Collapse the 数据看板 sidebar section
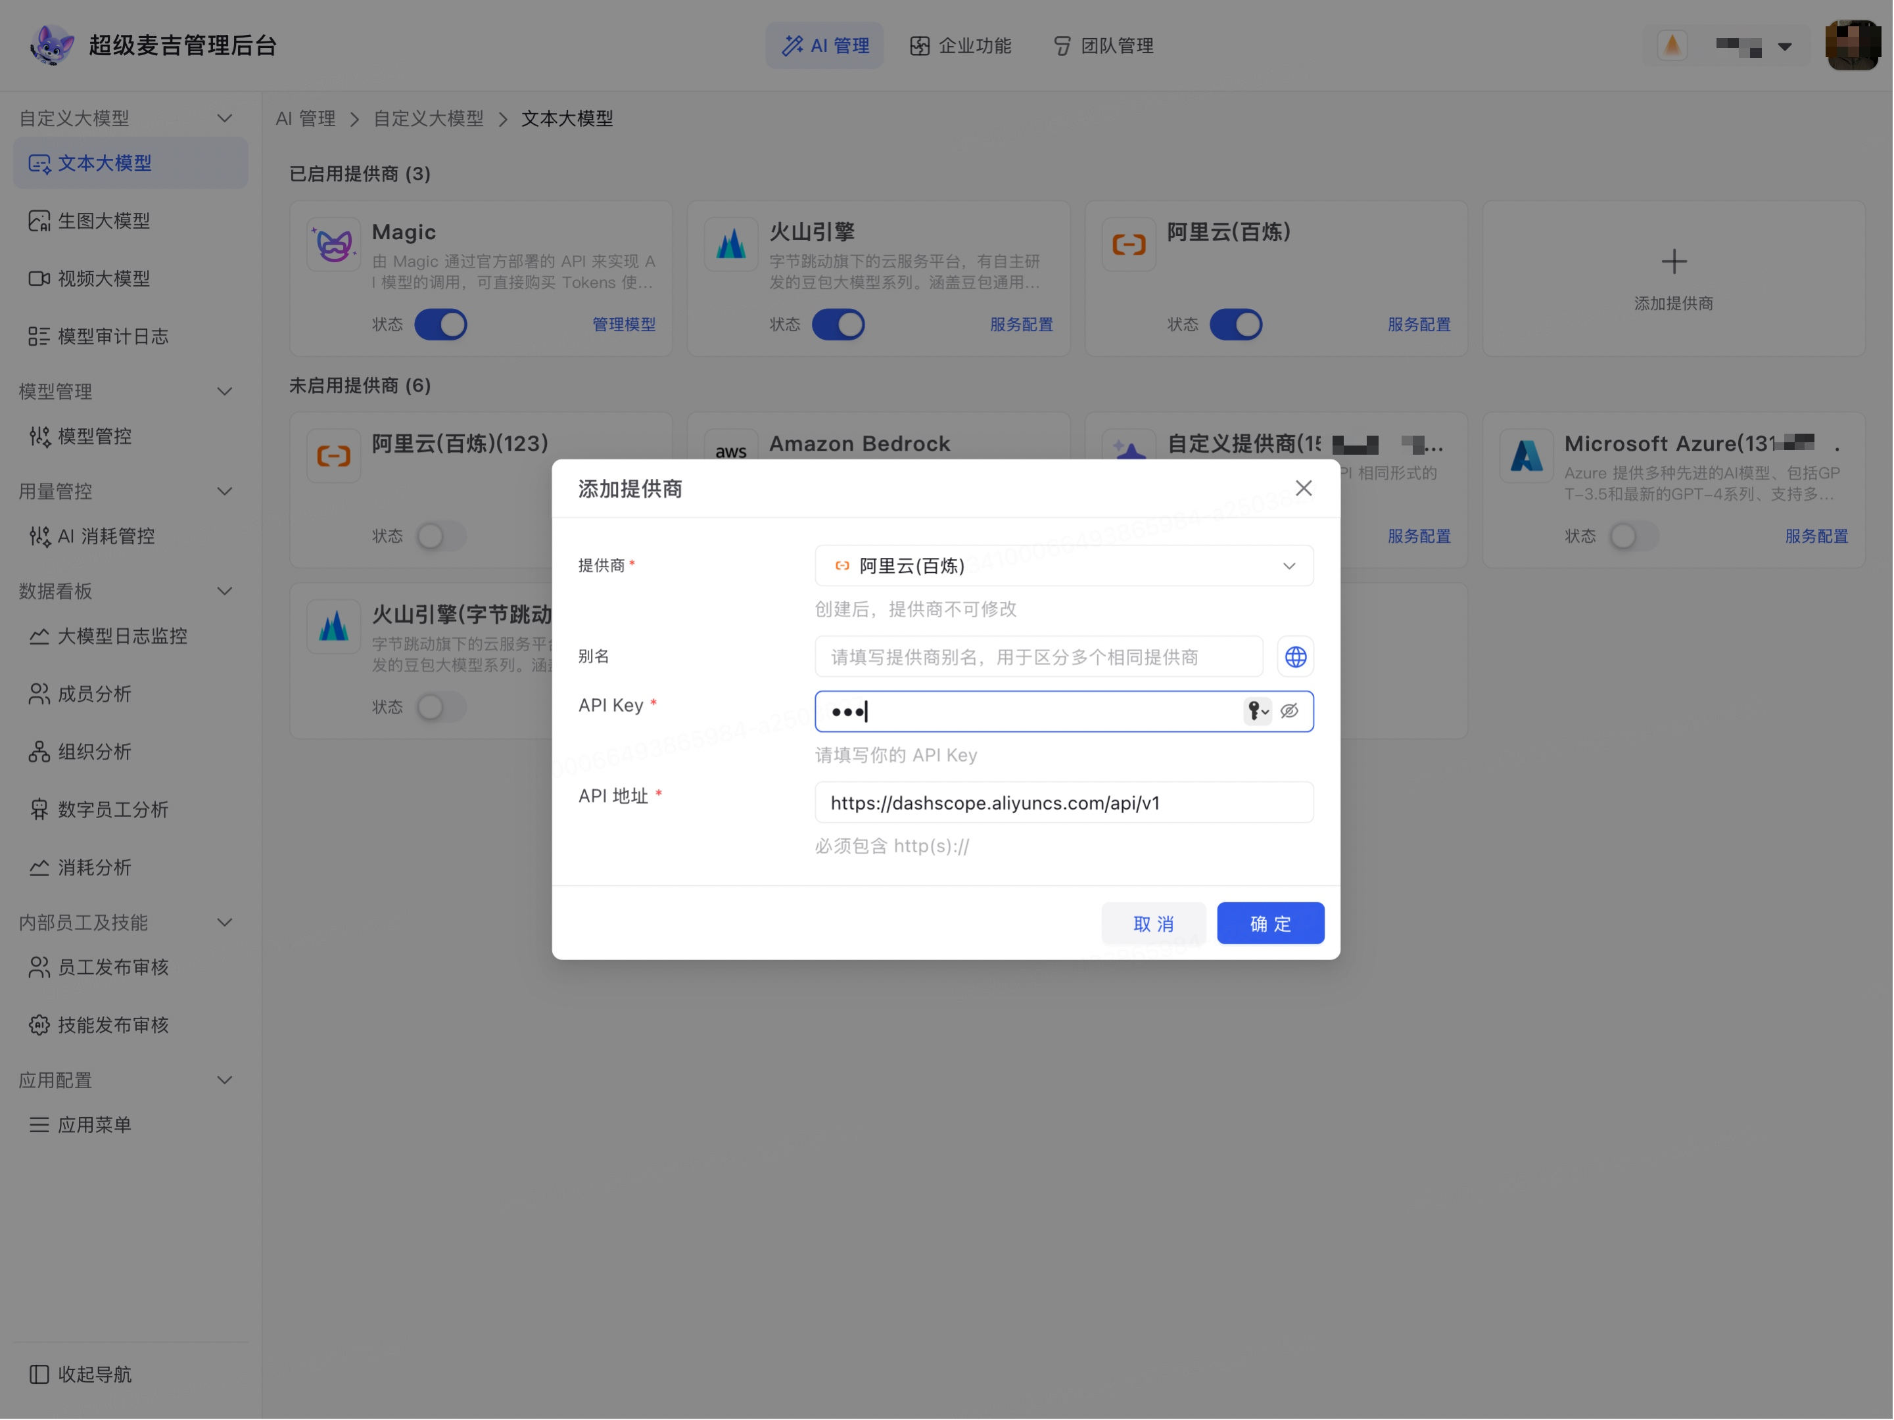The width and height of the screenshot is (1894, 1420). tap(224, 591)
